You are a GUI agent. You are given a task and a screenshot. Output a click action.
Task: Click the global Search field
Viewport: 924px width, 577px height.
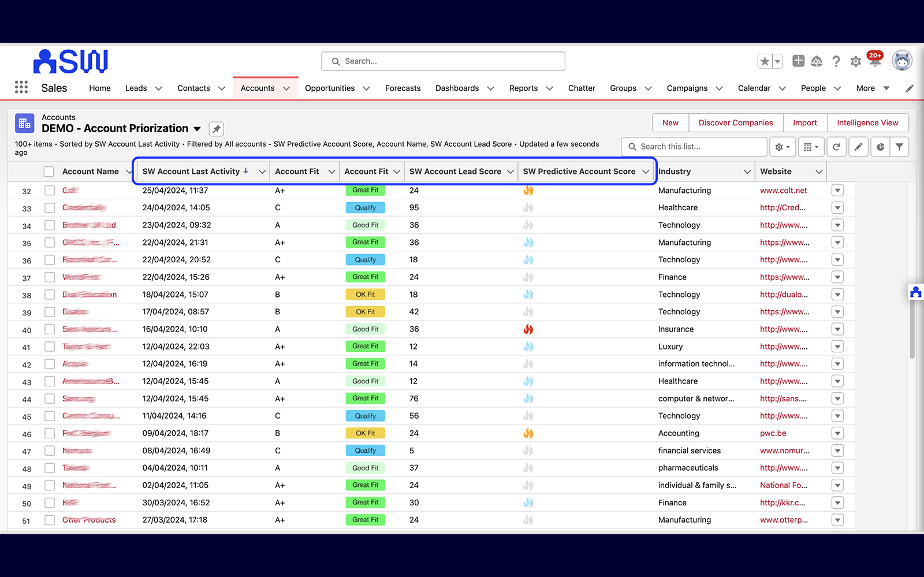(443, 61)
